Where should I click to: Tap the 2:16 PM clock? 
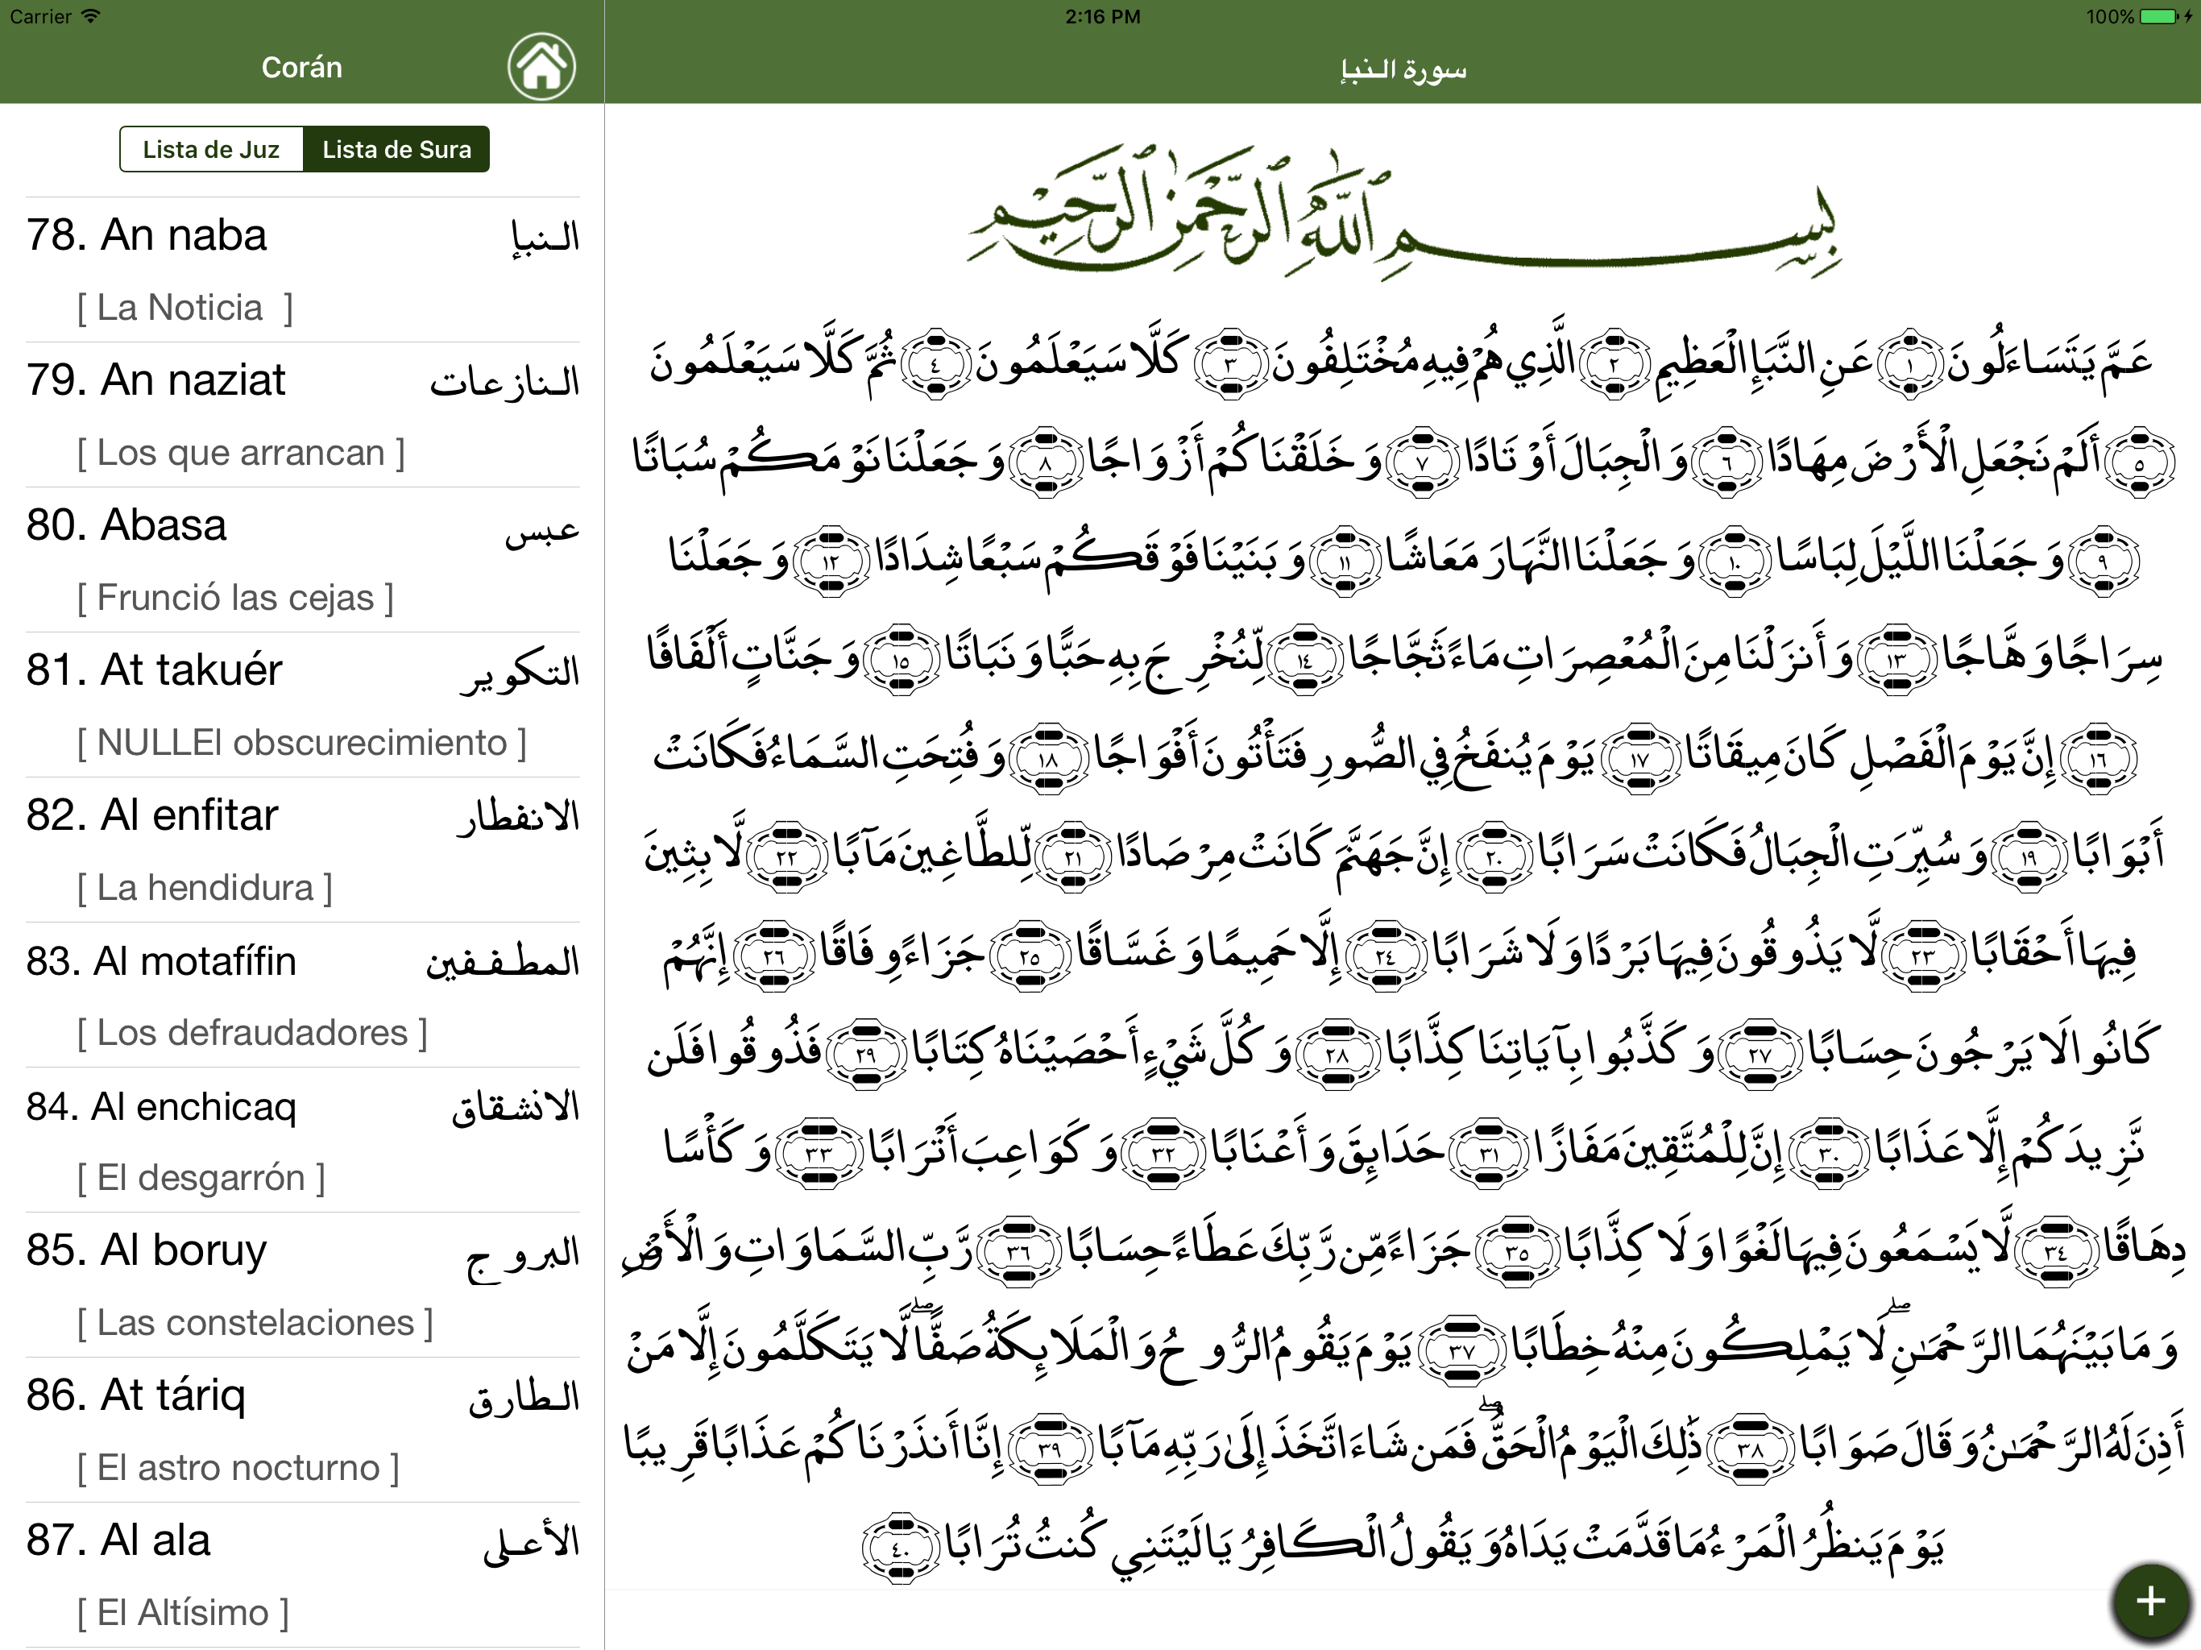coord(1102,17)
